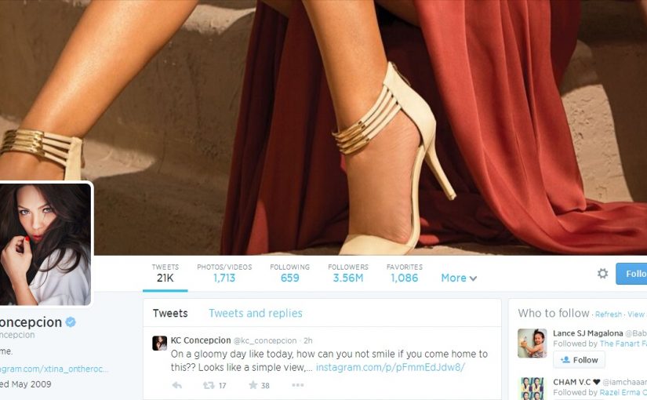Viewport: 647px width, 400px height.
Task: Expand the More dropdown menu
Action: (x=459, y=278)
